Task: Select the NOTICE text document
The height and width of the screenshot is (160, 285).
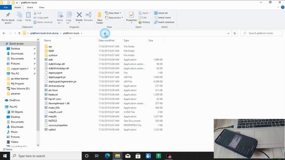Action: (53, 121)
